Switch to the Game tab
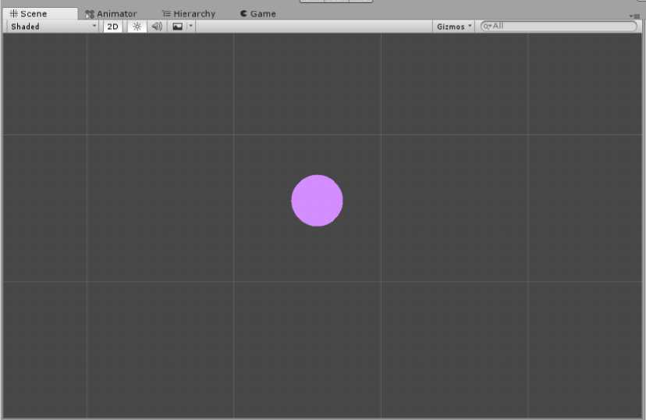This screenshot has width=646, height=420. coord(258,13)
